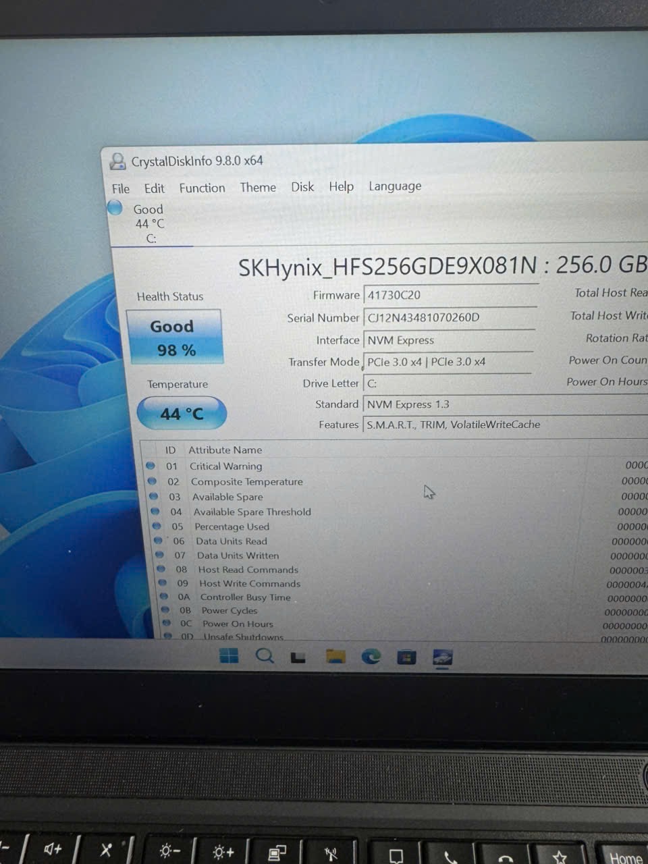Open the Disk menu
The height and width of the screenshot is (864, 648).
302,187
